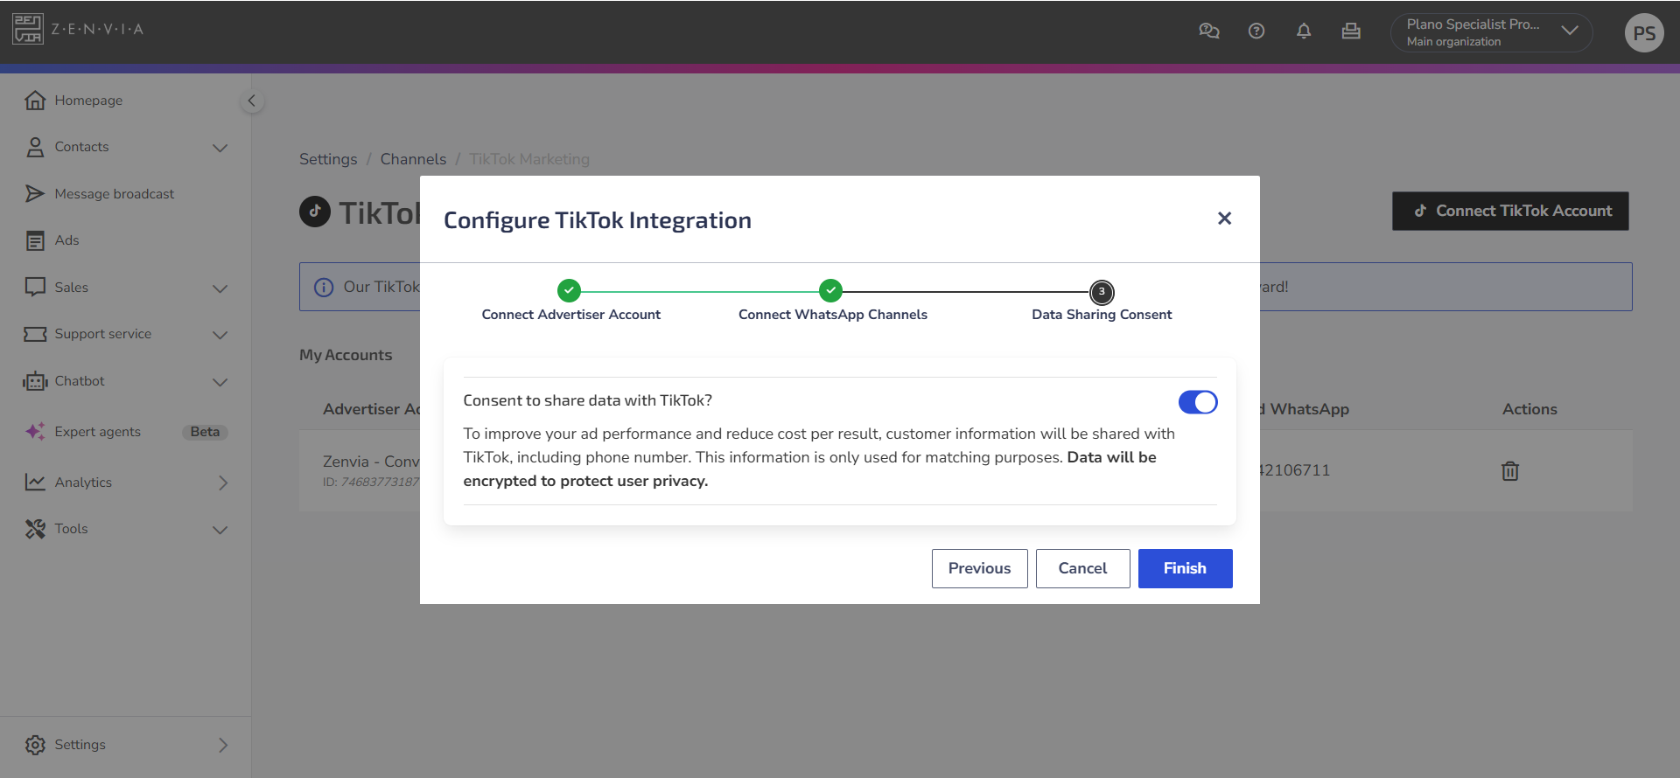Image resolution: width=1680 pixels, height=778 pixels.
Task: Toggle the consent to share data switch
Action: (1198, 402)
